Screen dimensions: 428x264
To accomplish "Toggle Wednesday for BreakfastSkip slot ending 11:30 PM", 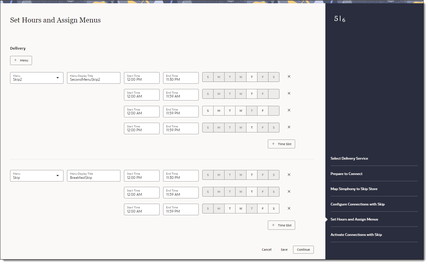I will pyautogui.click(x=241, y=175).
